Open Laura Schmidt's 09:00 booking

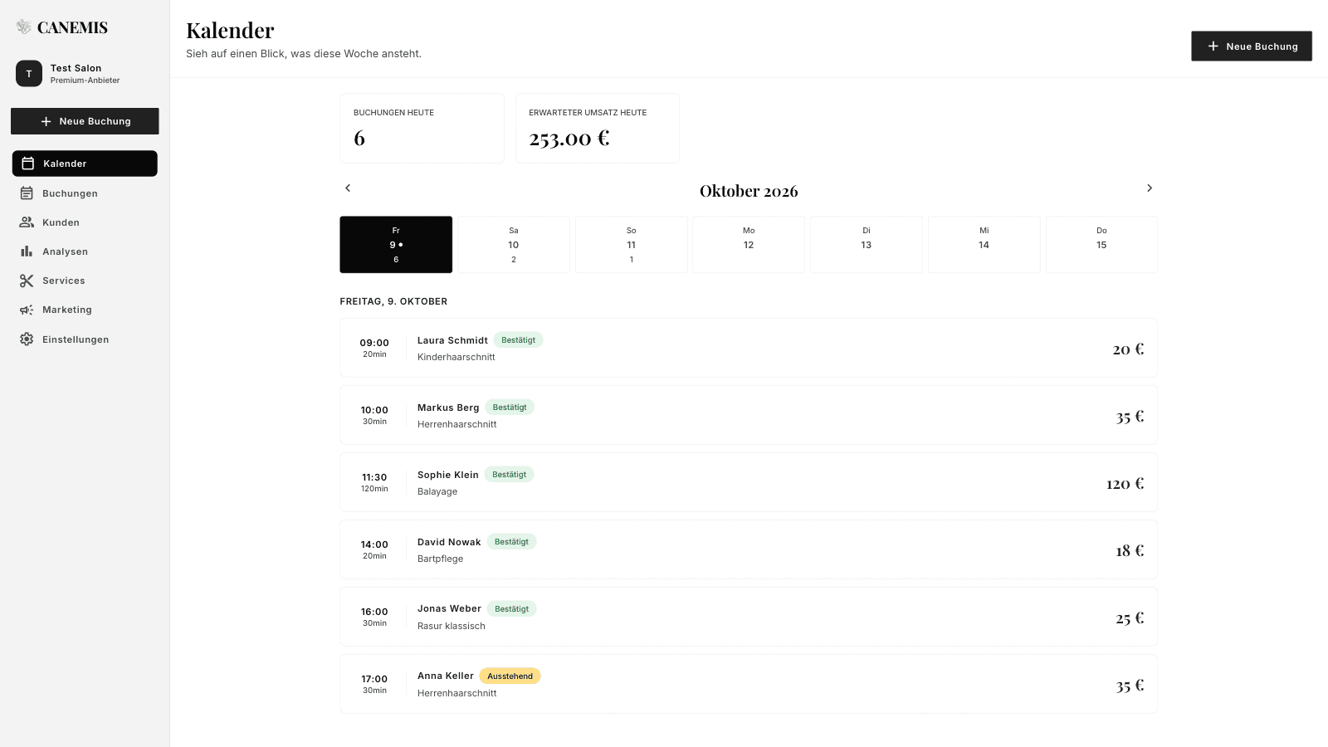pyautogui.click(x=749, y=348)
